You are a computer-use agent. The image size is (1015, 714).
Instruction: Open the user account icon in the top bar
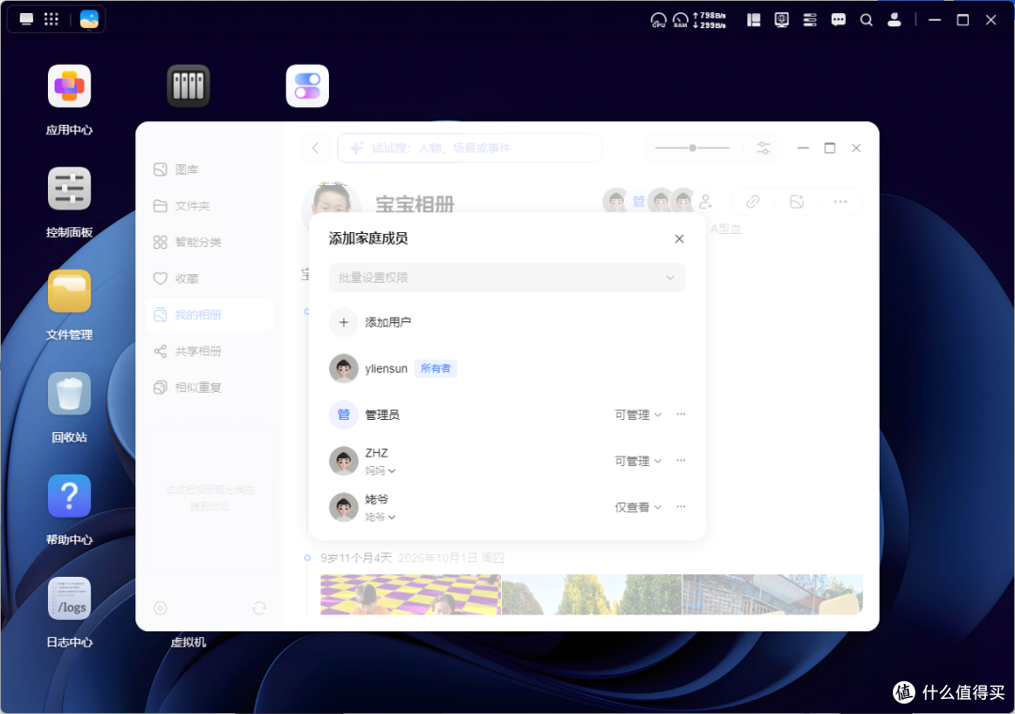tap(895, 20)
